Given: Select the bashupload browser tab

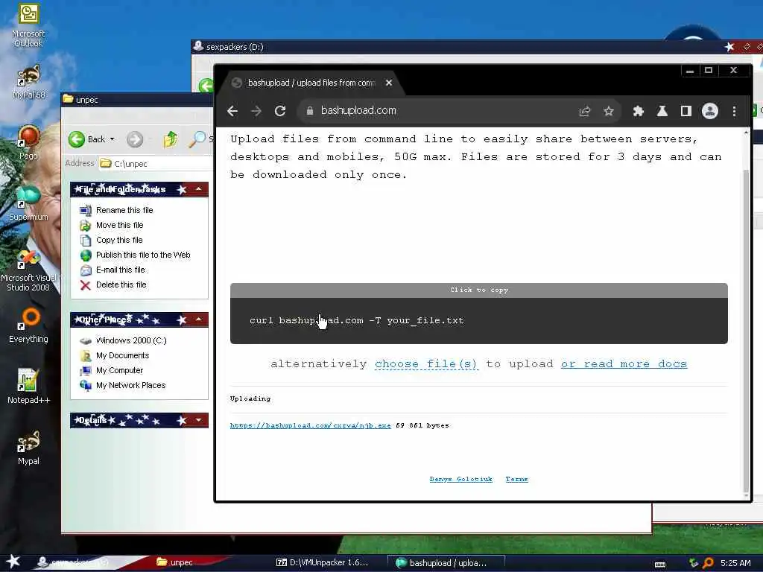Looking at the screenshot, I should (311, 83).
